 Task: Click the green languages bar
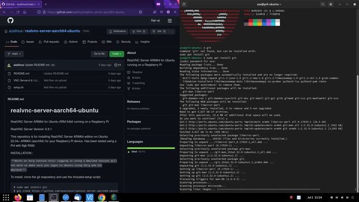point(151,148)
